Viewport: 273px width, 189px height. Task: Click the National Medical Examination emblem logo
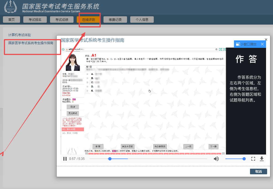coord(10,7)
